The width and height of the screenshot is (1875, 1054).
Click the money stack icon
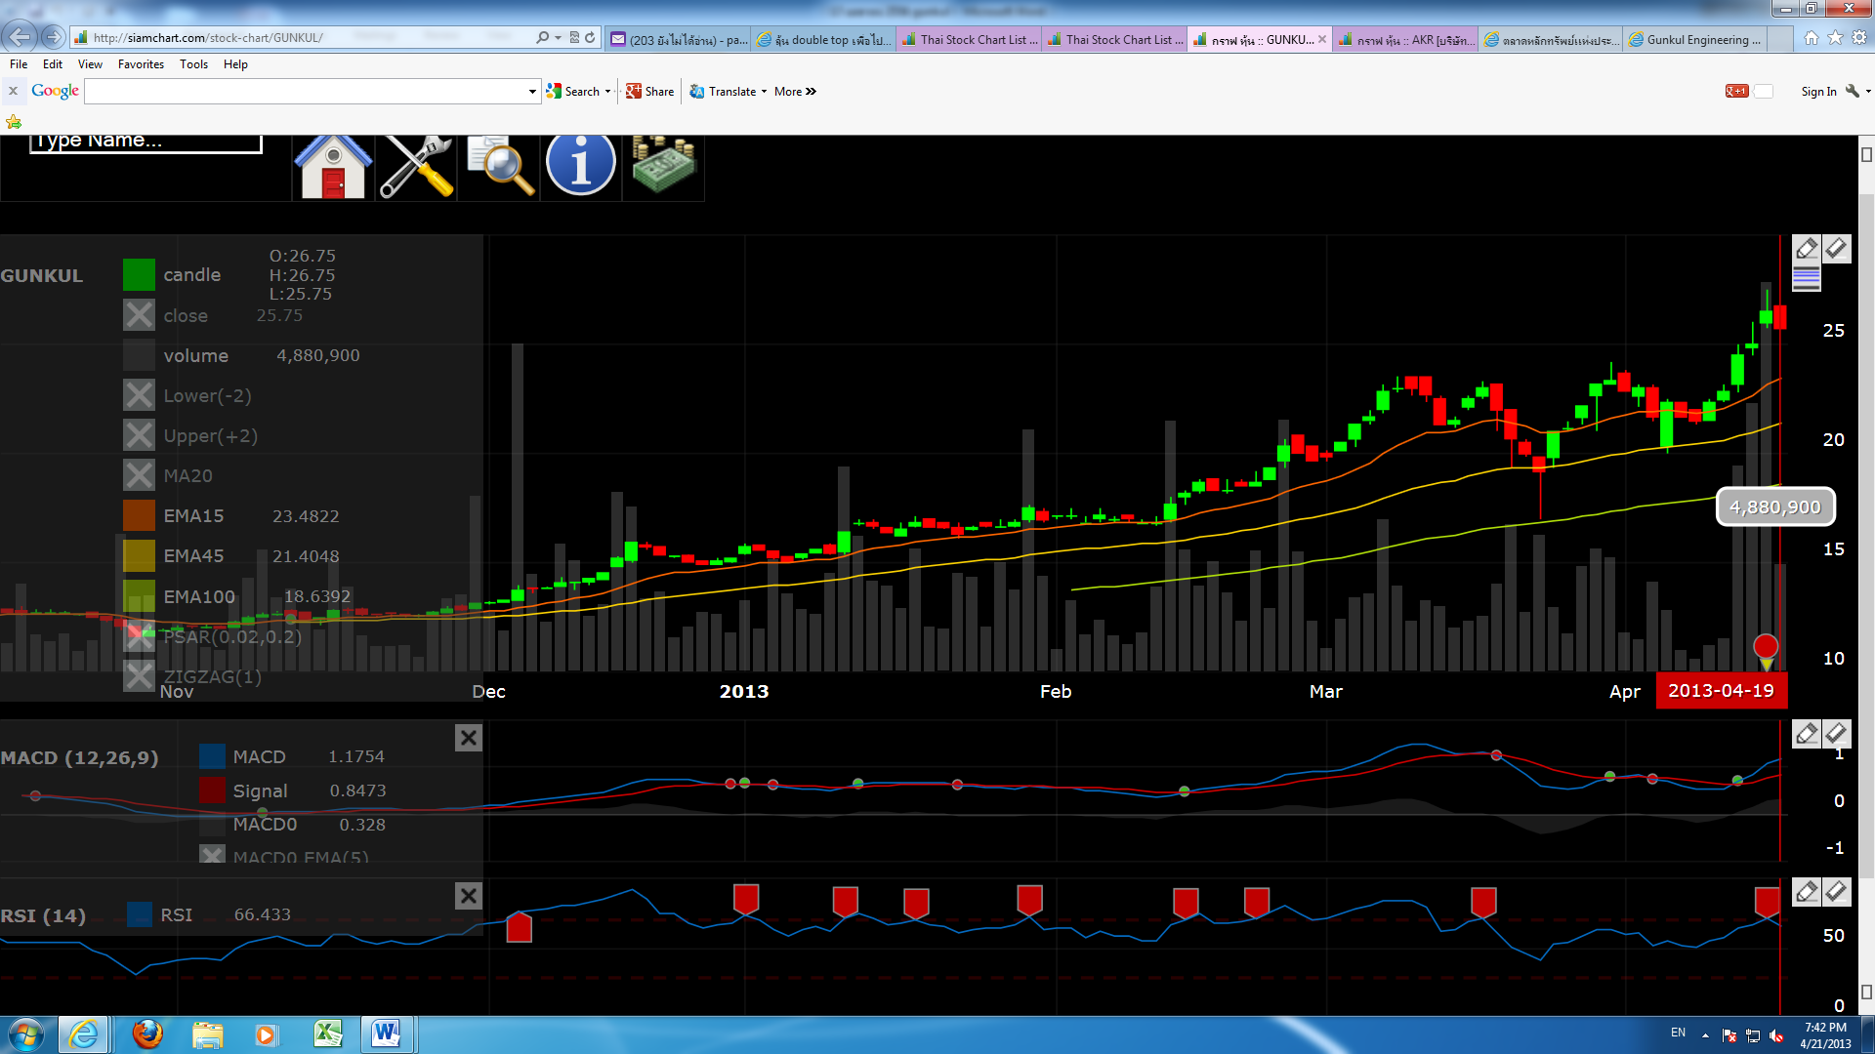[663, 165]
